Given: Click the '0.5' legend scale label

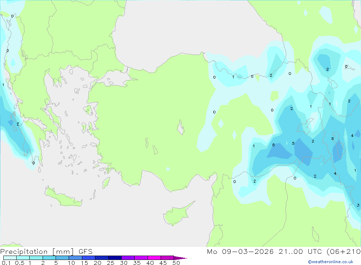Looking at the screenshot, I should [x=19, y=263].
